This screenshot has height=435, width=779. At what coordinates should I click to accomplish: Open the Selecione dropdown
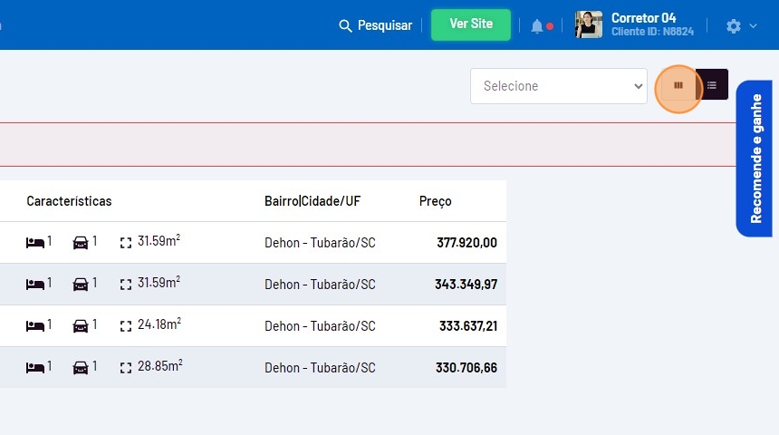[558, 86]
